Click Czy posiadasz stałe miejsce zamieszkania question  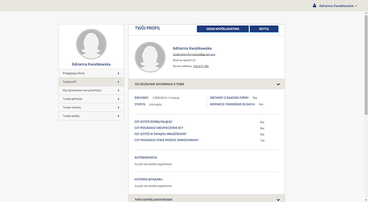click(x=166, y=140)
